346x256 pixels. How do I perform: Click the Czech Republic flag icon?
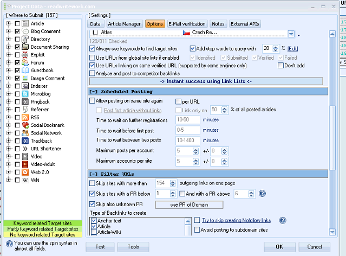click(186, 33)
